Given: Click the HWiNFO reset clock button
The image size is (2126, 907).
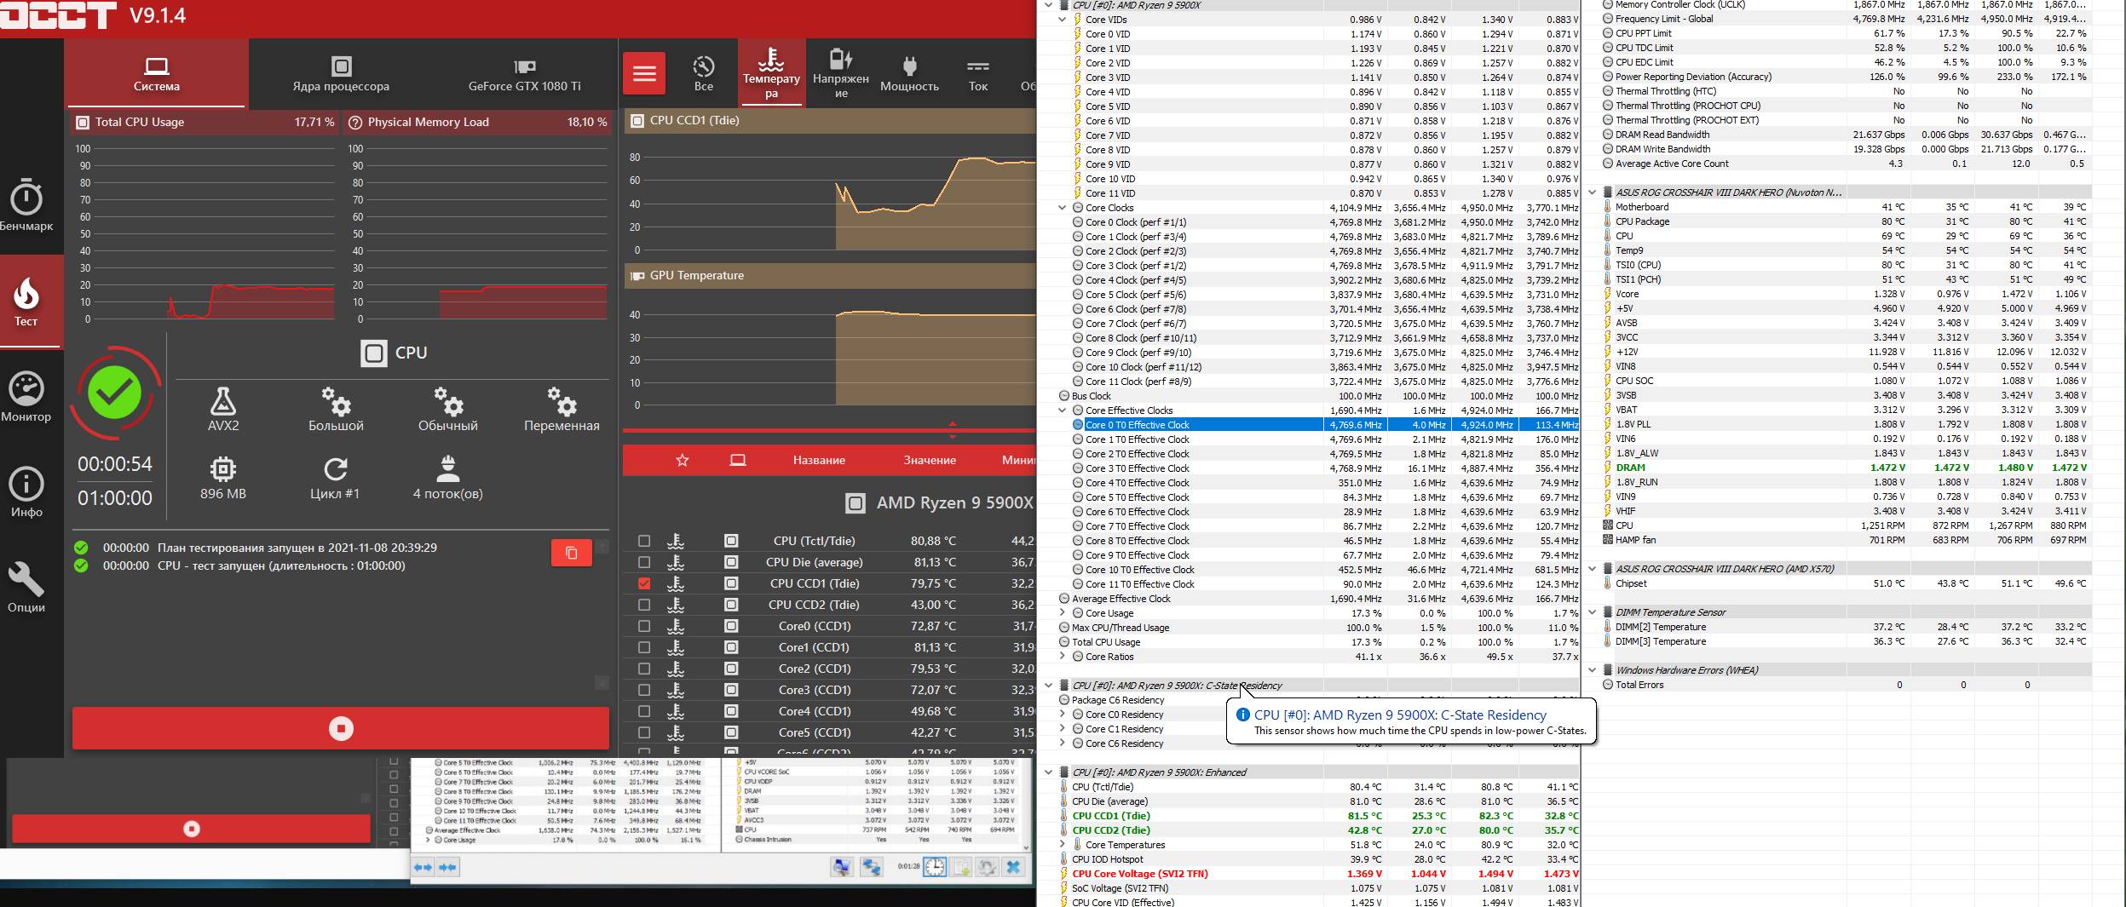Looking at the screenshot, I should (x=935, y=867).
